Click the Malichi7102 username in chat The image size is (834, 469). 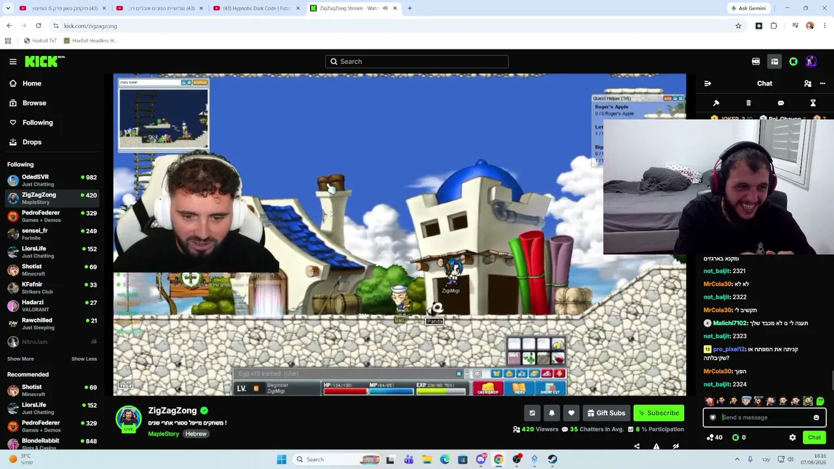(729, 323)
